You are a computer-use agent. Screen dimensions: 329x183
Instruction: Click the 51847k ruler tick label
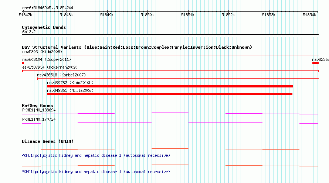coord(26,15)
